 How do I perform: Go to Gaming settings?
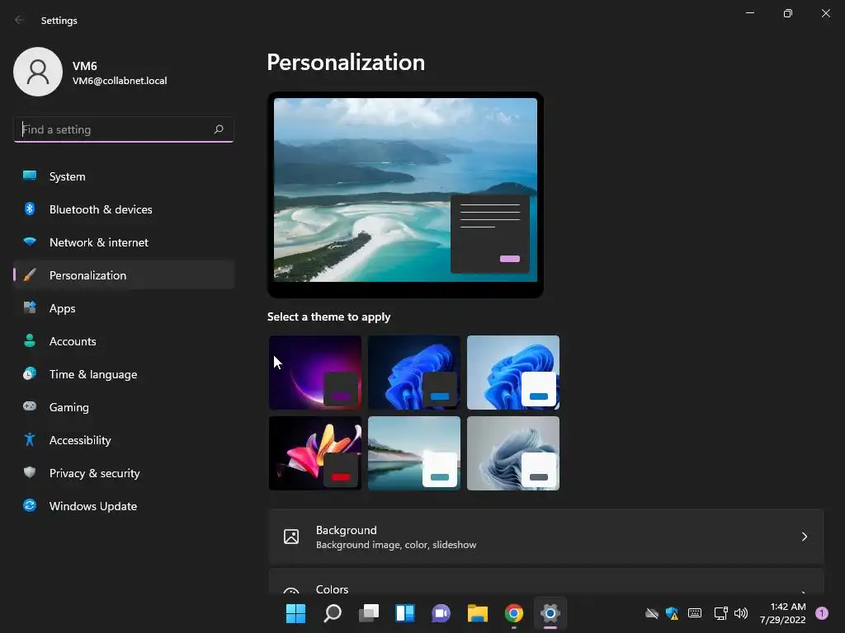(x=124, y=407)
